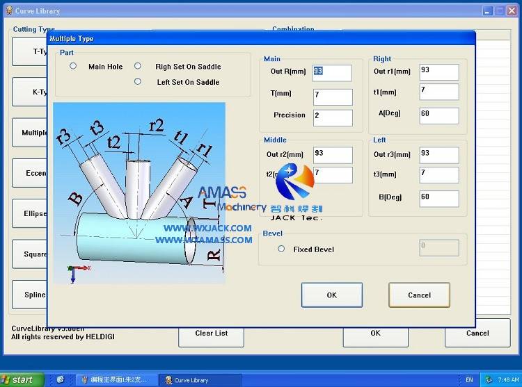This screenshot has width=522, height=387.
Task: Click the multi-pipe diagram preview image
Action: (139, 193)
